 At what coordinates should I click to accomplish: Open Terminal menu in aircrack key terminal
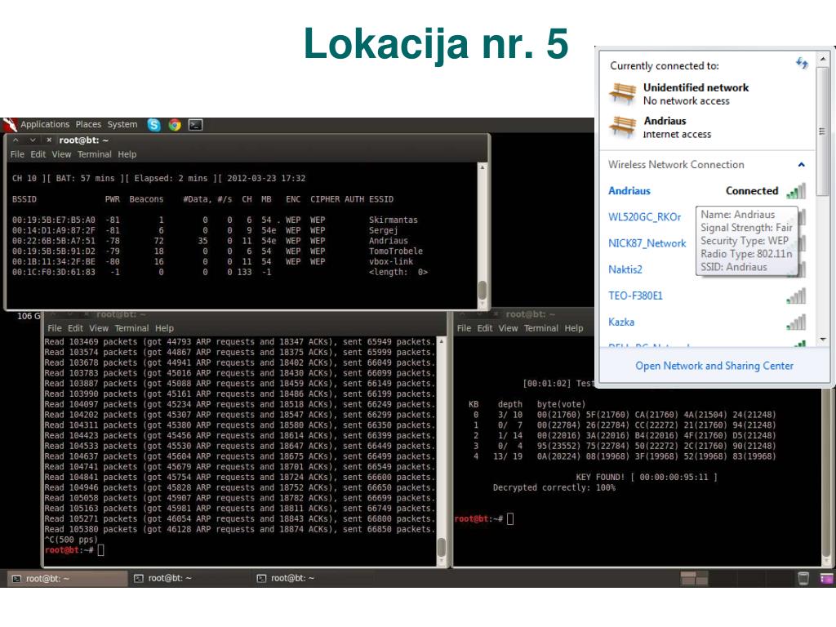(x=541, y=328)
